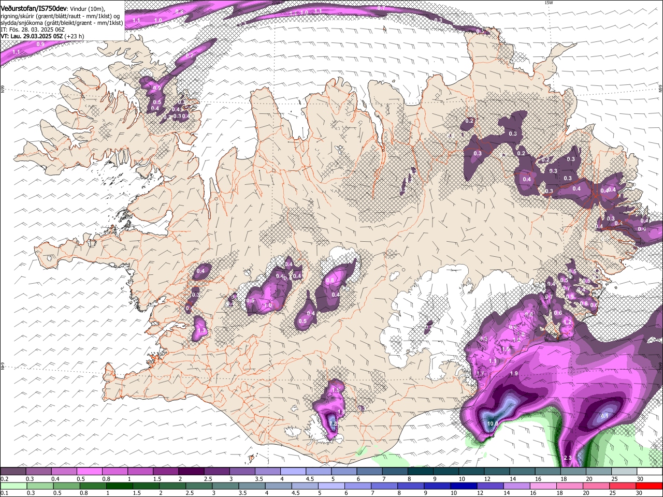Pick the dark blue lower legend swatch labelled 10
663x497 pixels.
tap(464, 486)
